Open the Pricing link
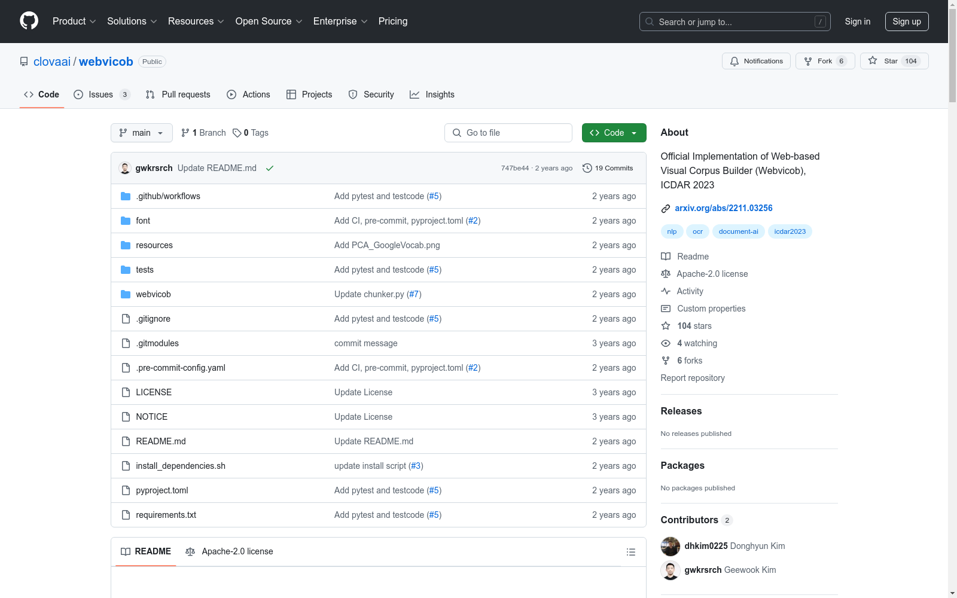957x598 pixels. coord(393,22)
